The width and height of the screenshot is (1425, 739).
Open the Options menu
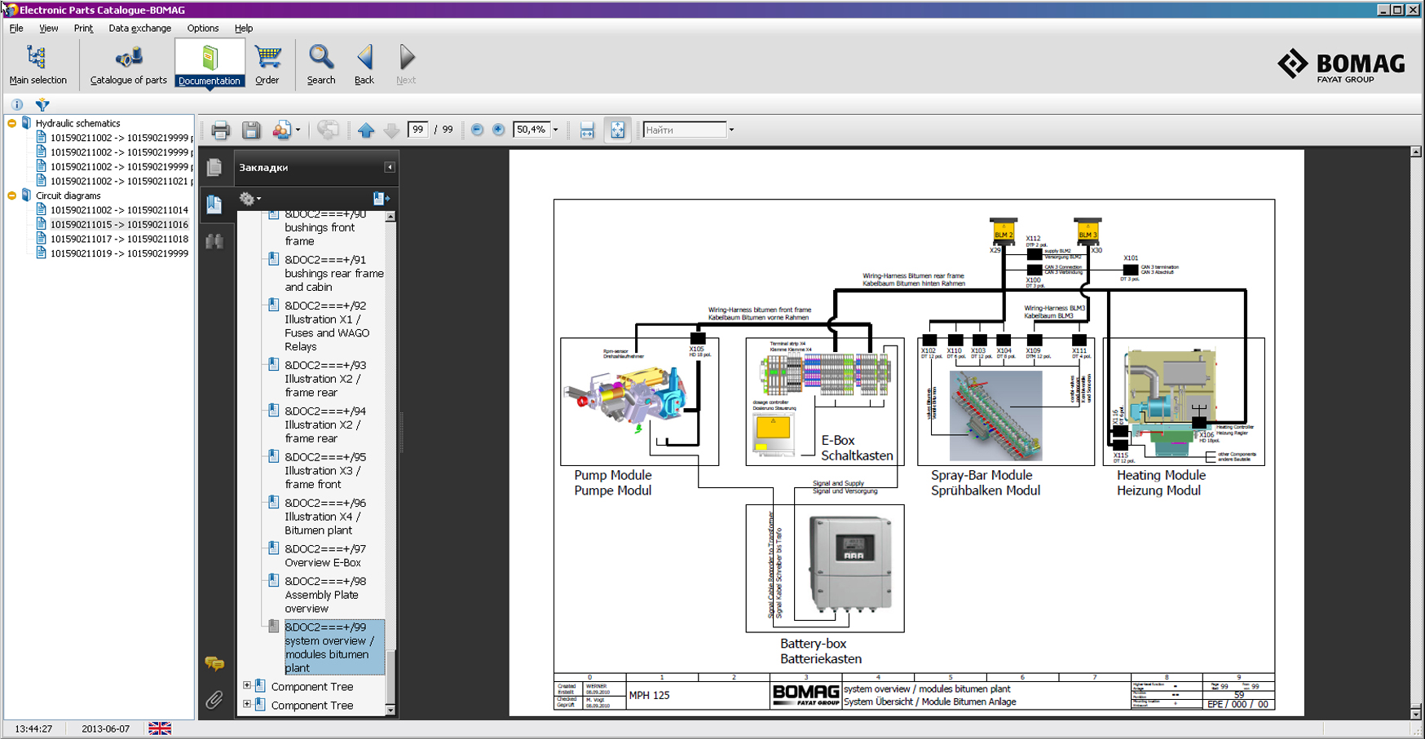(203, 29)
